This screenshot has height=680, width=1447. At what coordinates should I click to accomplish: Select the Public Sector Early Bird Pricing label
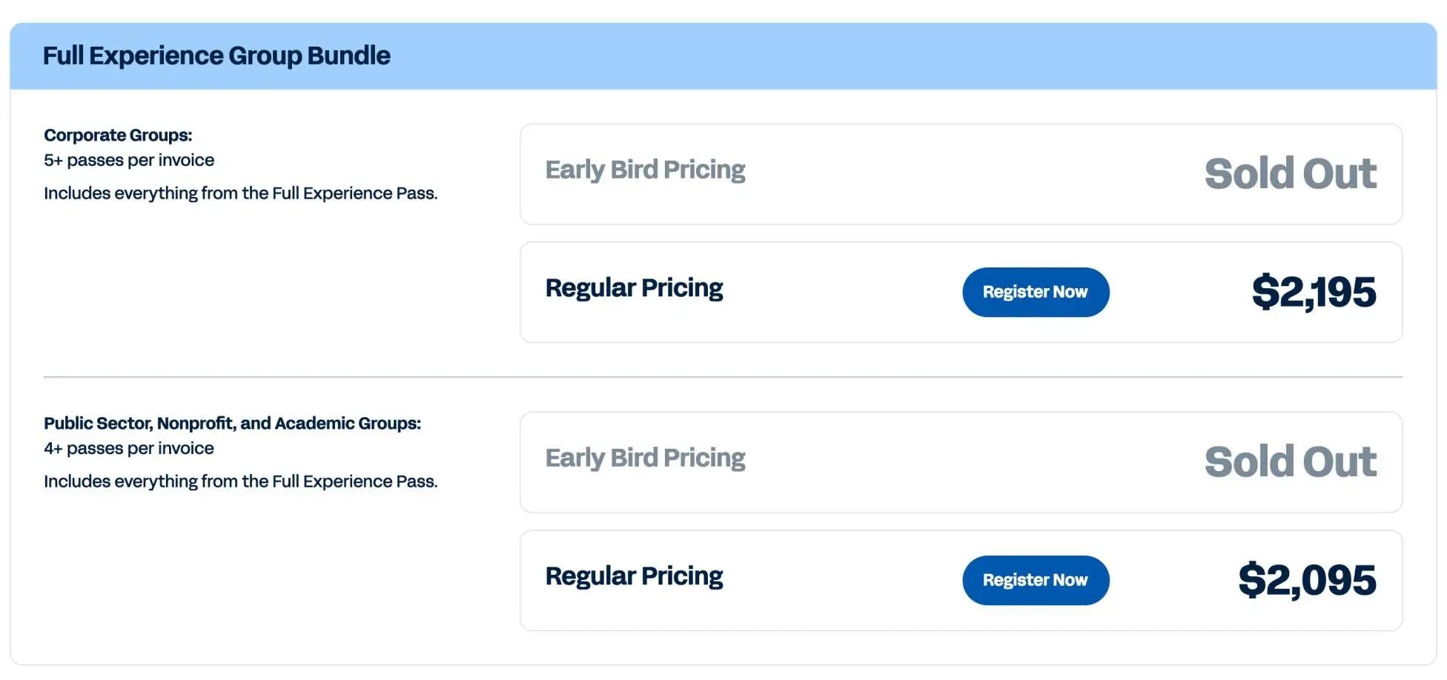tap(645, 458)
